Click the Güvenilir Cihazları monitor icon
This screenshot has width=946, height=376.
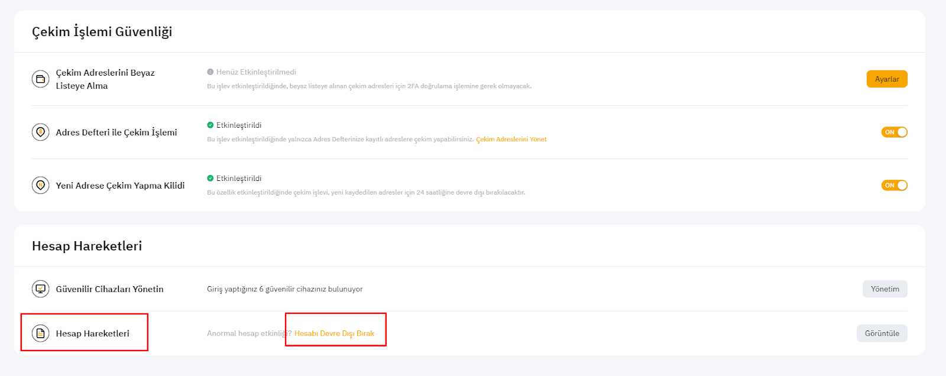40,289
